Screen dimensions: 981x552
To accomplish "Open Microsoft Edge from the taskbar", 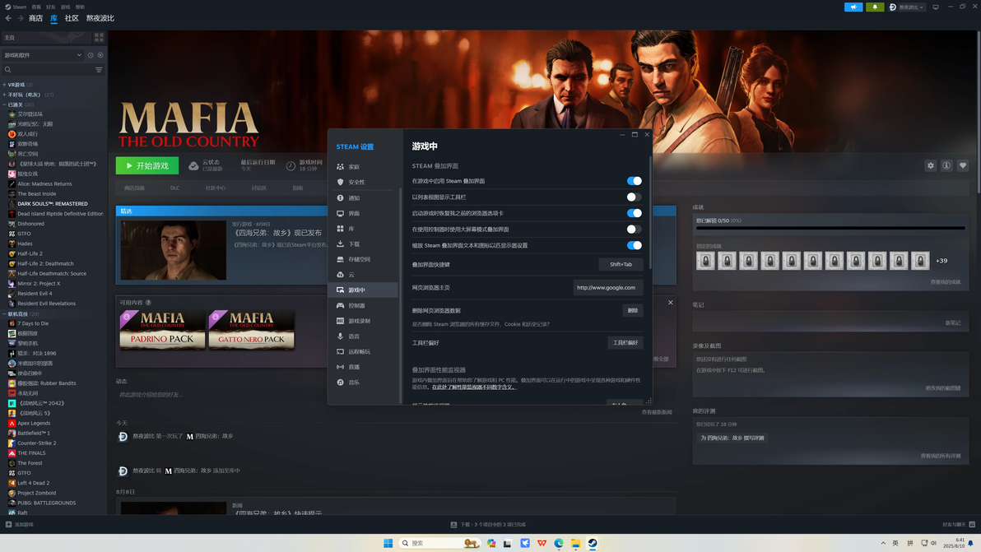I will click(559, 543).
